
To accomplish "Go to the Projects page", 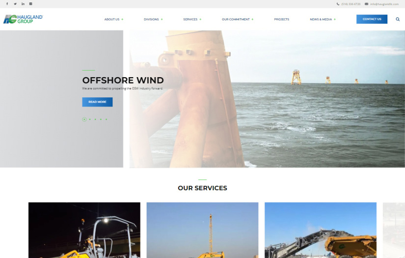I will click(282, 19).
